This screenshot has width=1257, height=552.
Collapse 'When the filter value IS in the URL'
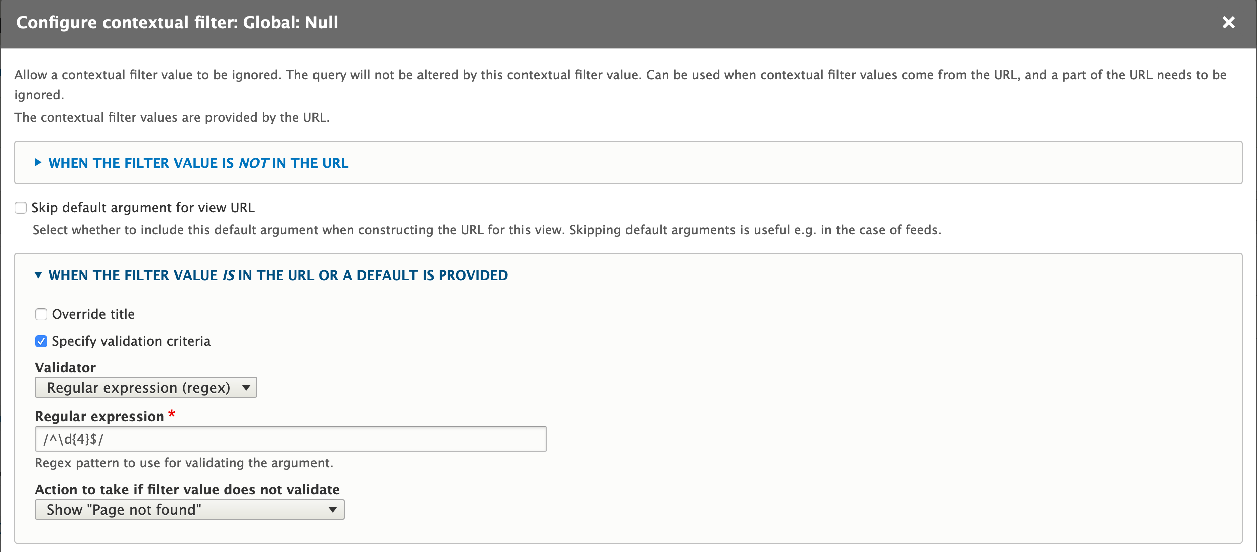coord(38,275)
